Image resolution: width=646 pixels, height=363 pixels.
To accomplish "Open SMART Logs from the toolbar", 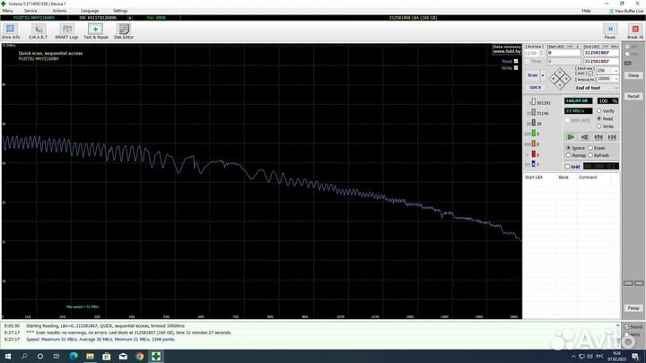I will pyautogui.click(x=66, y=31).
